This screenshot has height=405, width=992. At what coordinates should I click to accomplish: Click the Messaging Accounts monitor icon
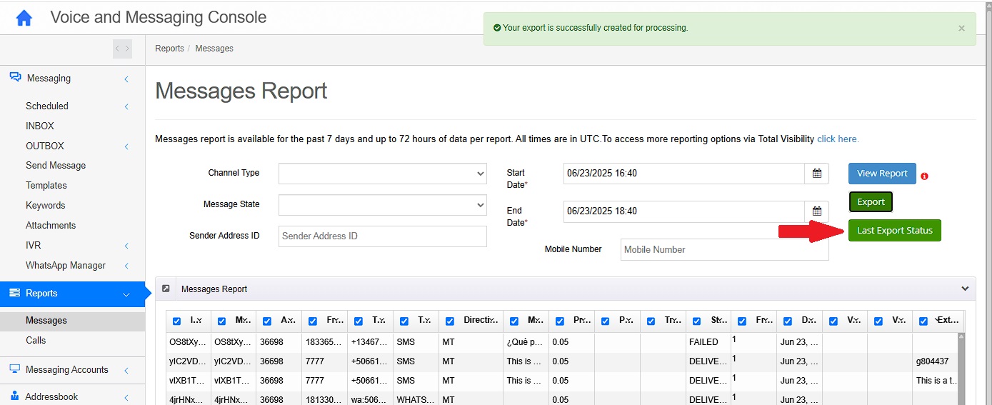click(x=14, y=369)
